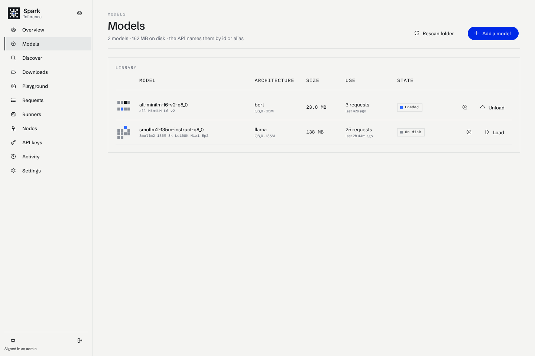Open Discover using the magnifier icon

click(13, 58)
